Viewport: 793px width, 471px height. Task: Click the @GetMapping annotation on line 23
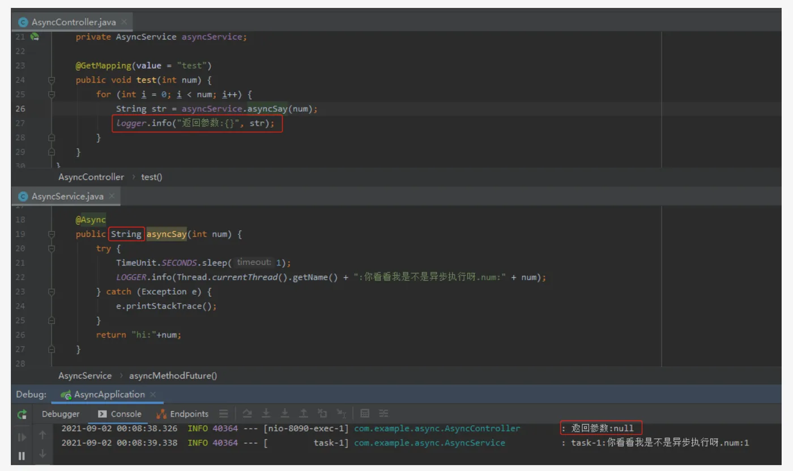[104, 66]
